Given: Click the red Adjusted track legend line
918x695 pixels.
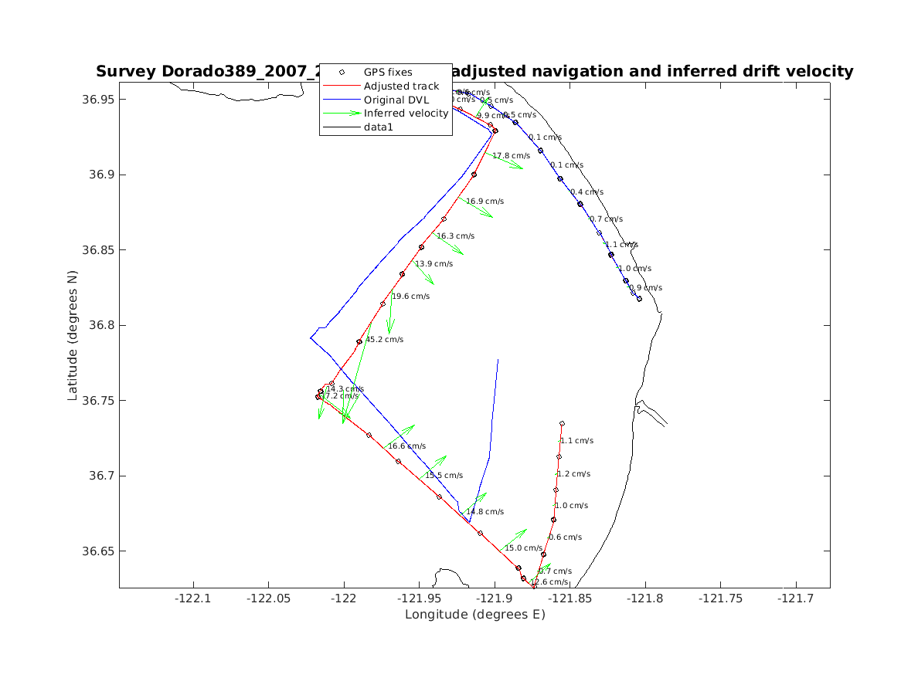Looking at the screenshot, I should (341, 86).
